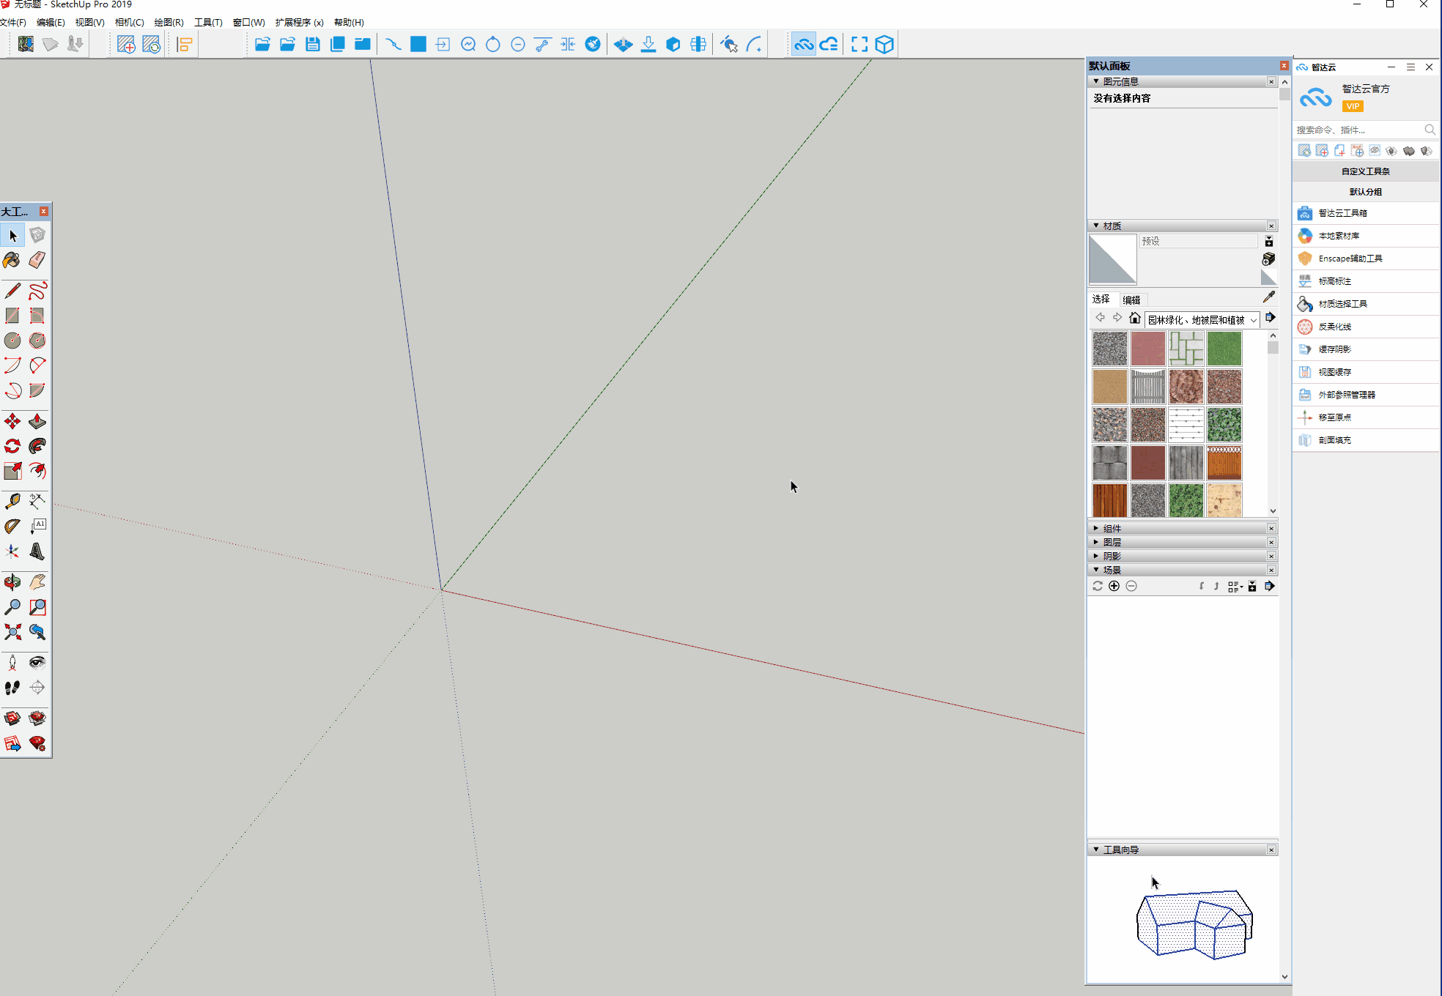The width and height of the screenshot is (1442, 996).
Task: Choose the Push/Pull tool
Action: [x=37, y=422]
